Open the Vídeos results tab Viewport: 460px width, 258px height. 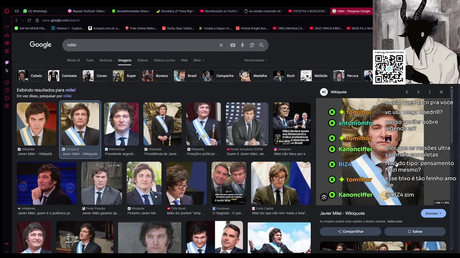click(x=142, y=60)
